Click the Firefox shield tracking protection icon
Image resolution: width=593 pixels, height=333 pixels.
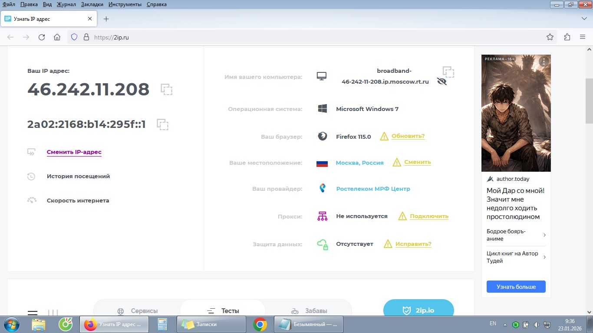[74, 37]
